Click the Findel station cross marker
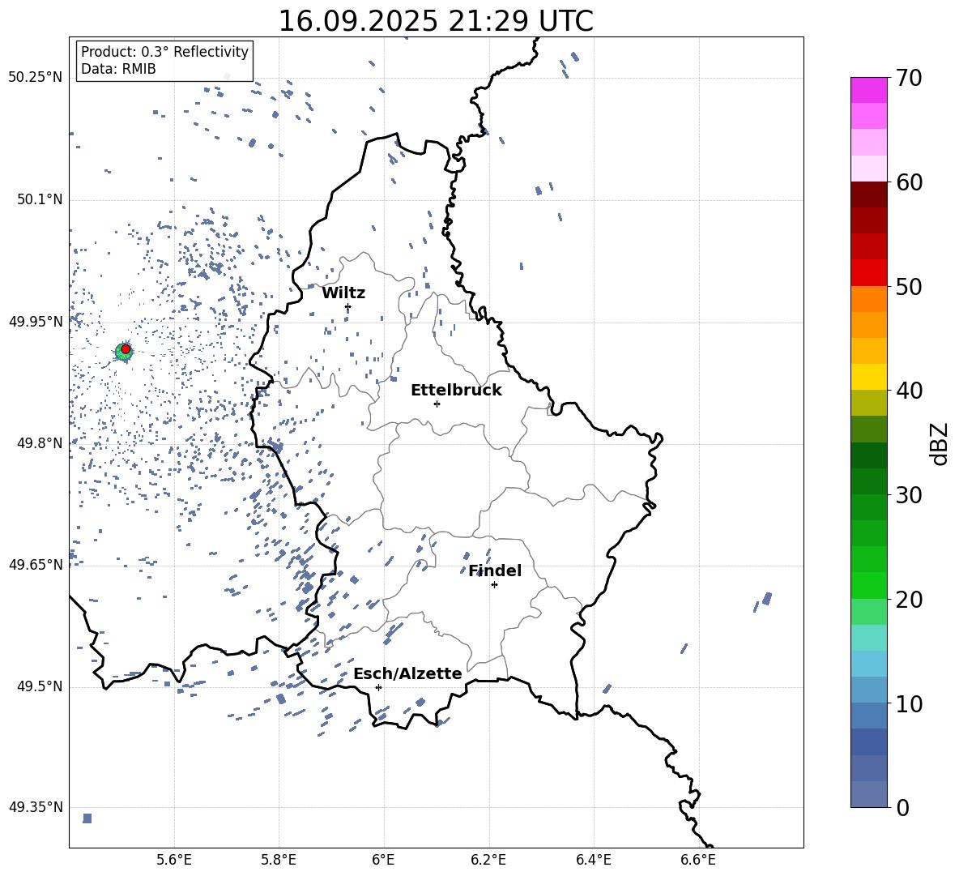This screenshot has height=876, width=959. [x=494, y=585]
